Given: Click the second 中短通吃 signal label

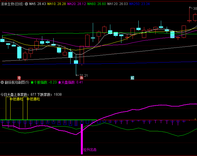Looking at the screenshot, I should coord(33,99).
